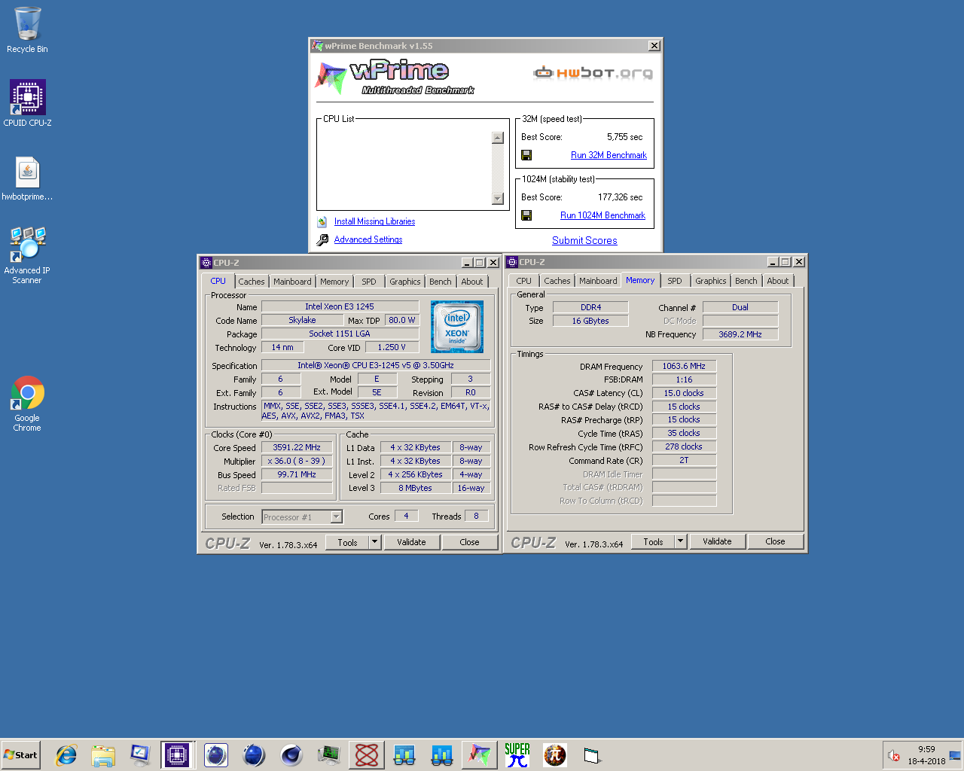Click the tRFC value 278 clocks

[x=684, y=446]
